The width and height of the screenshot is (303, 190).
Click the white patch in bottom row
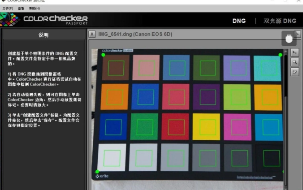point(112,157)
